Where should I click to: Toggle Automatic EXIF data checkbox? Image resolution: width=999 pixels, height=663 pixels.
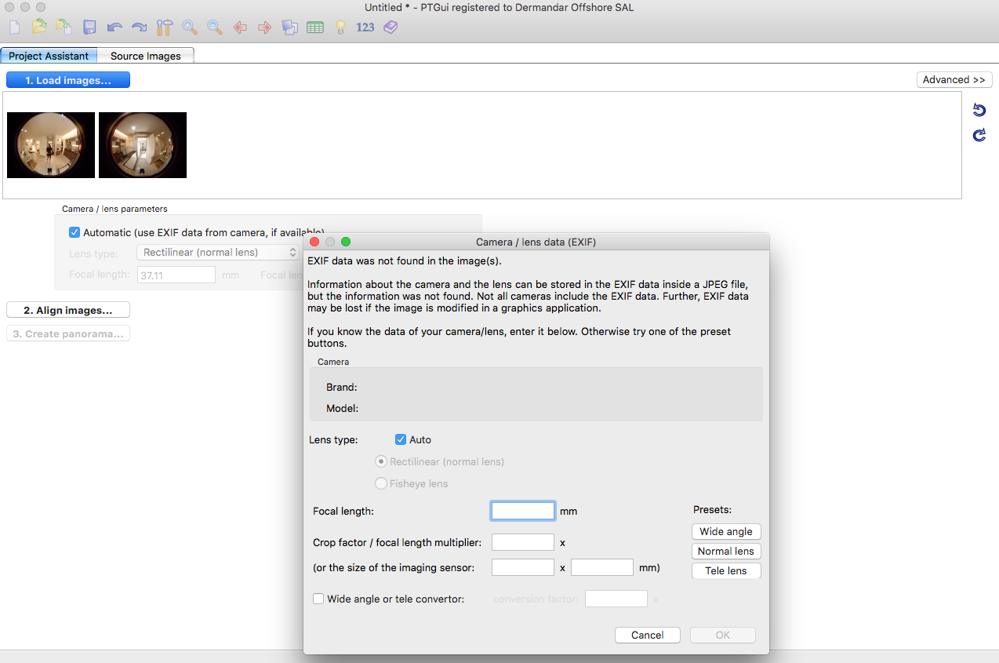[74, 233]
